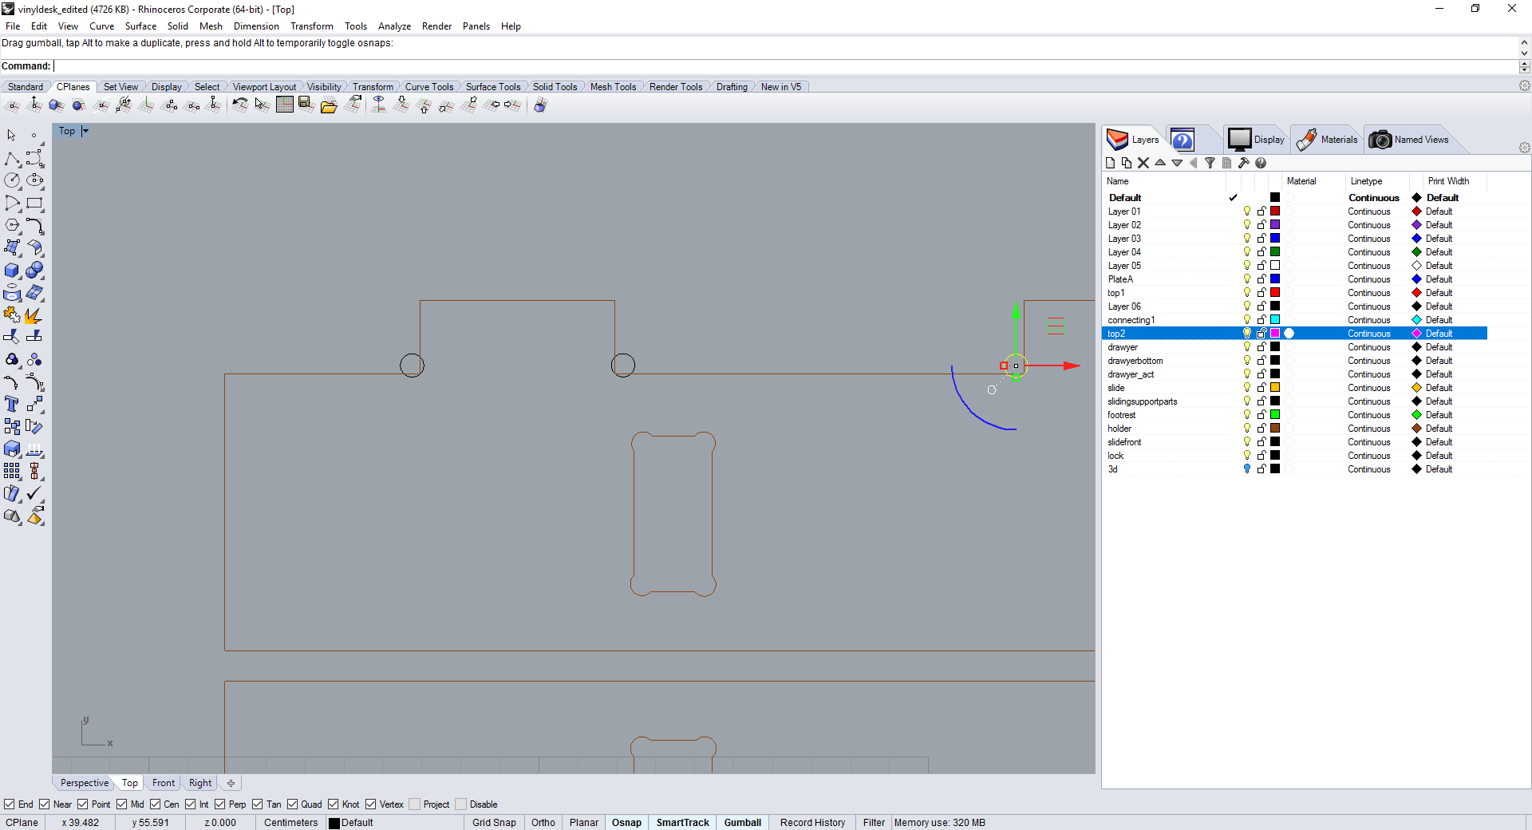Click the green color swatch of Layer 04
The width and height of the screenshot is (1532, 830).
(x=1275, y=252)
